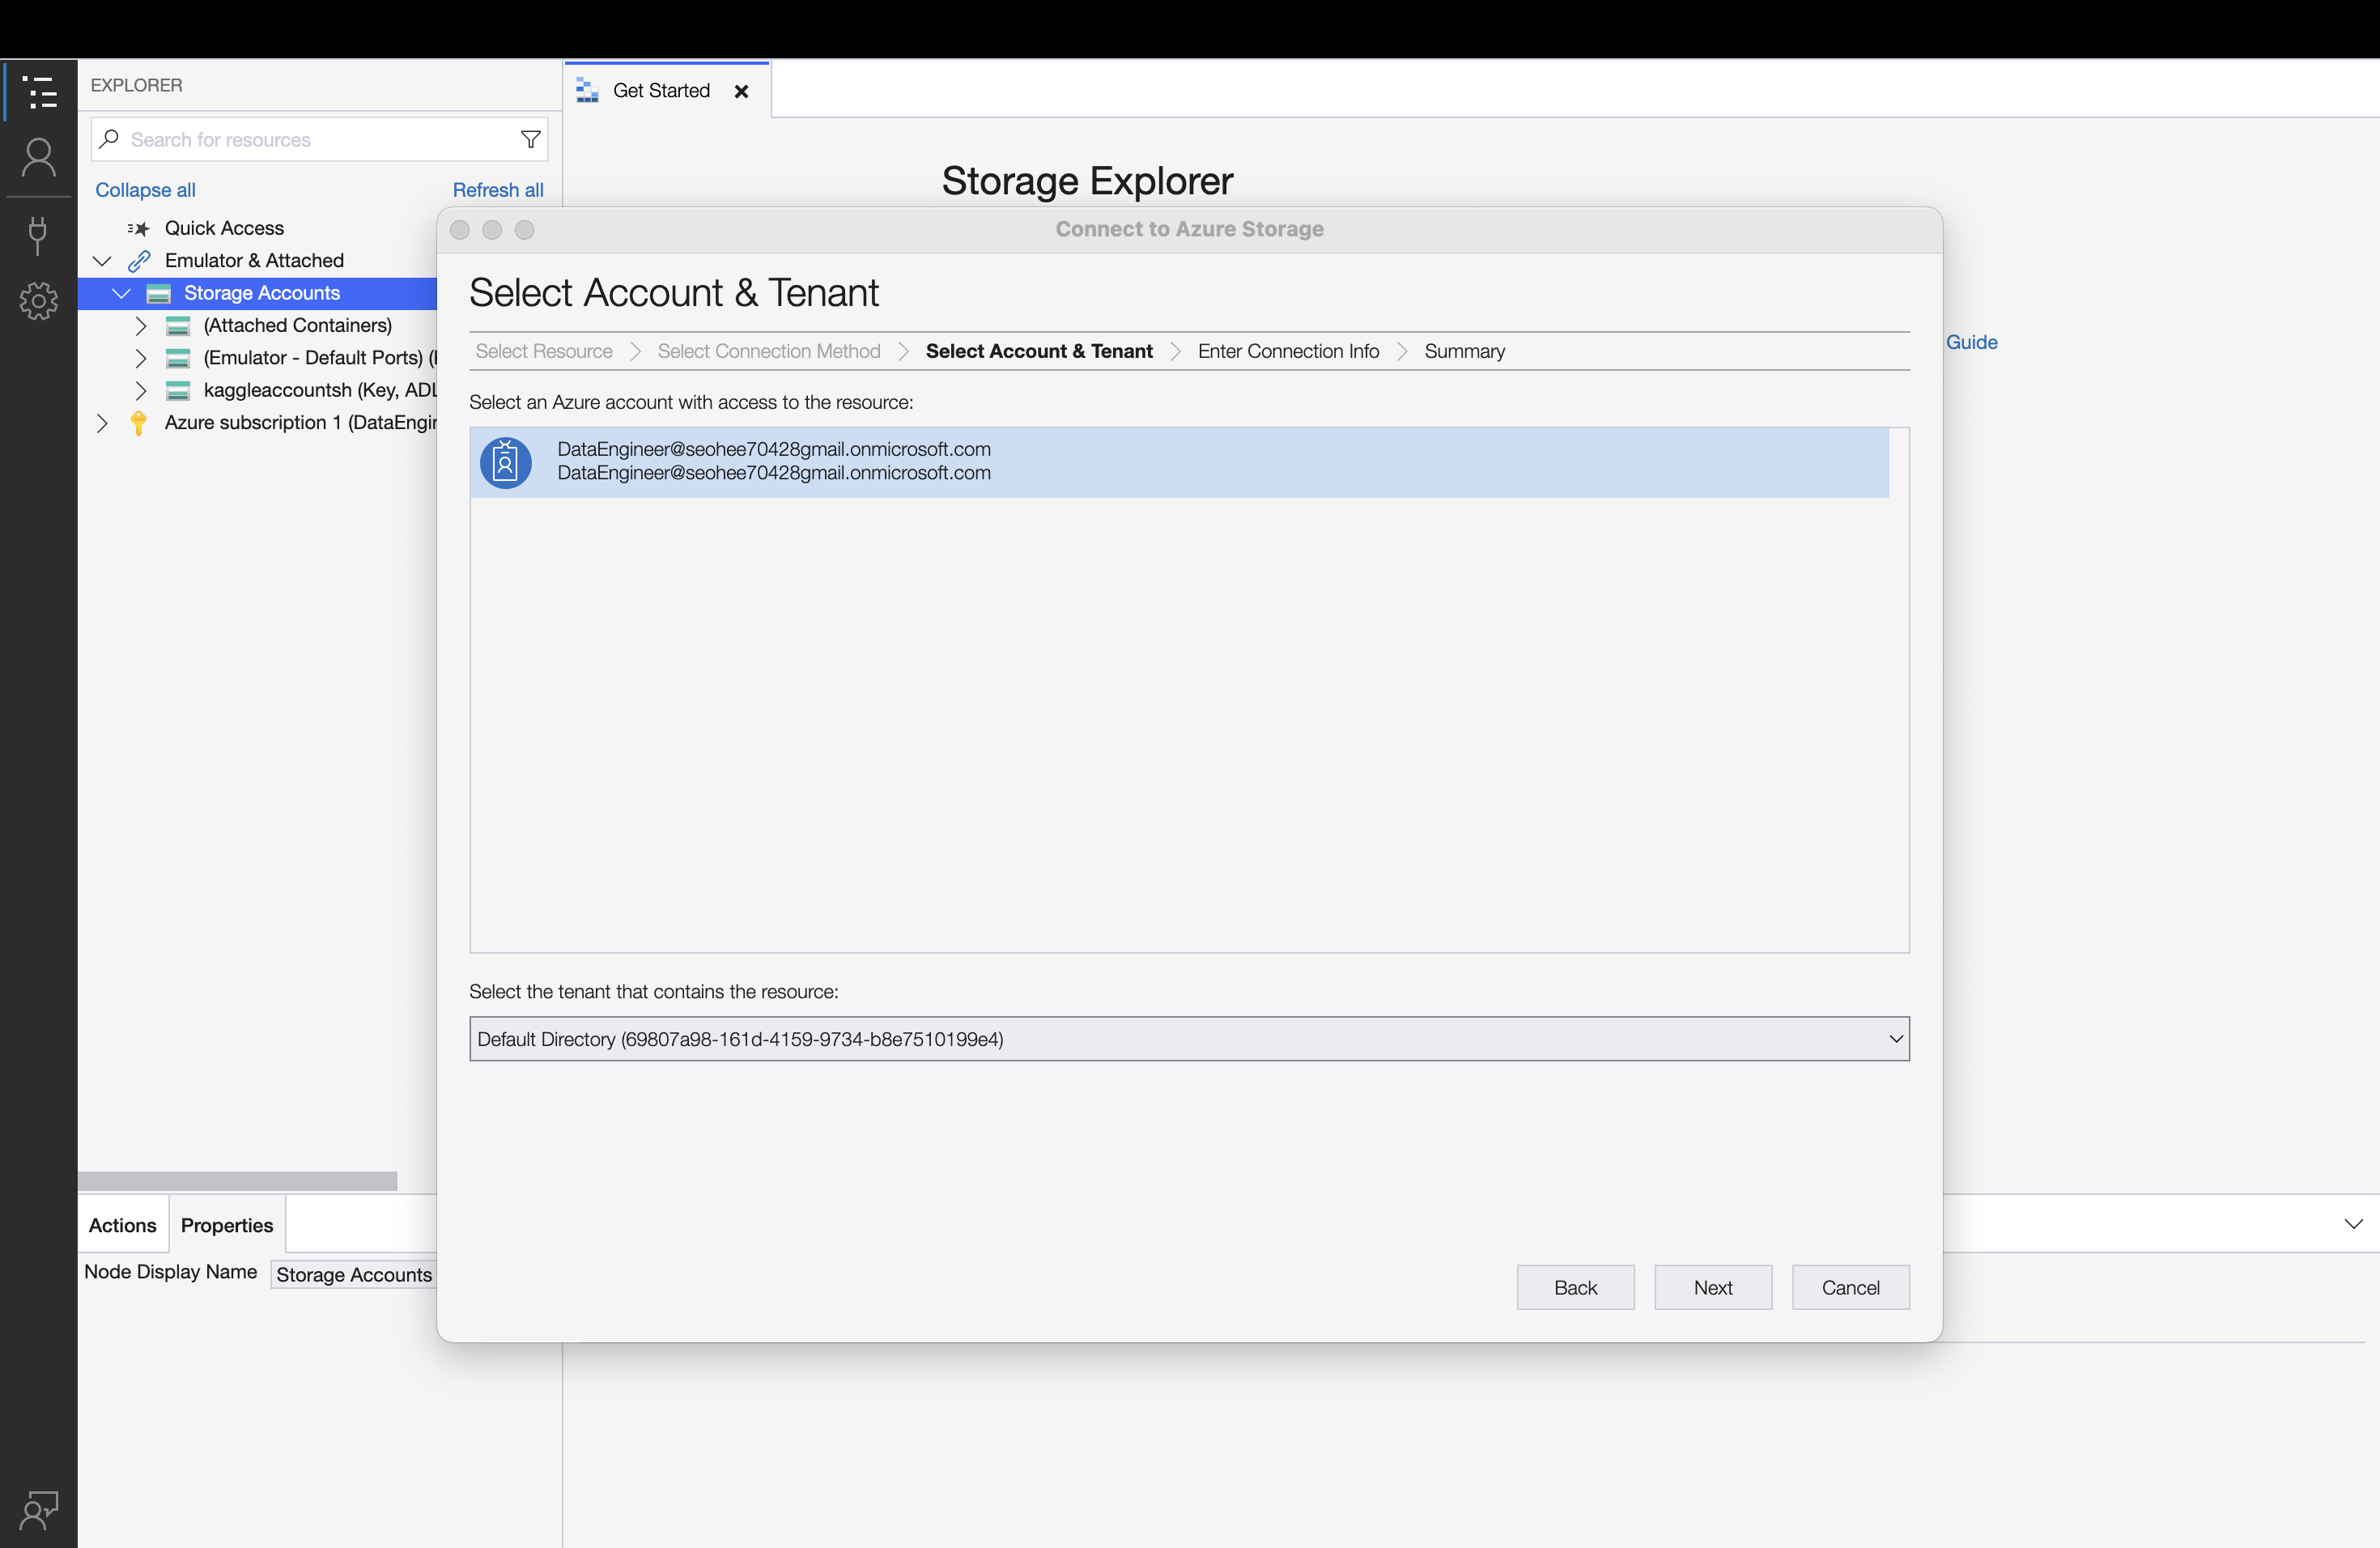The image size is (2380, 1548).
Task: Open the tenant Default Directory dropdown
Action: (1189, 1039)
